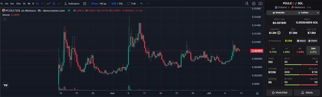Click the green market status dot
The width and height of the screenshot is (322, 97).
coord(69,11)
